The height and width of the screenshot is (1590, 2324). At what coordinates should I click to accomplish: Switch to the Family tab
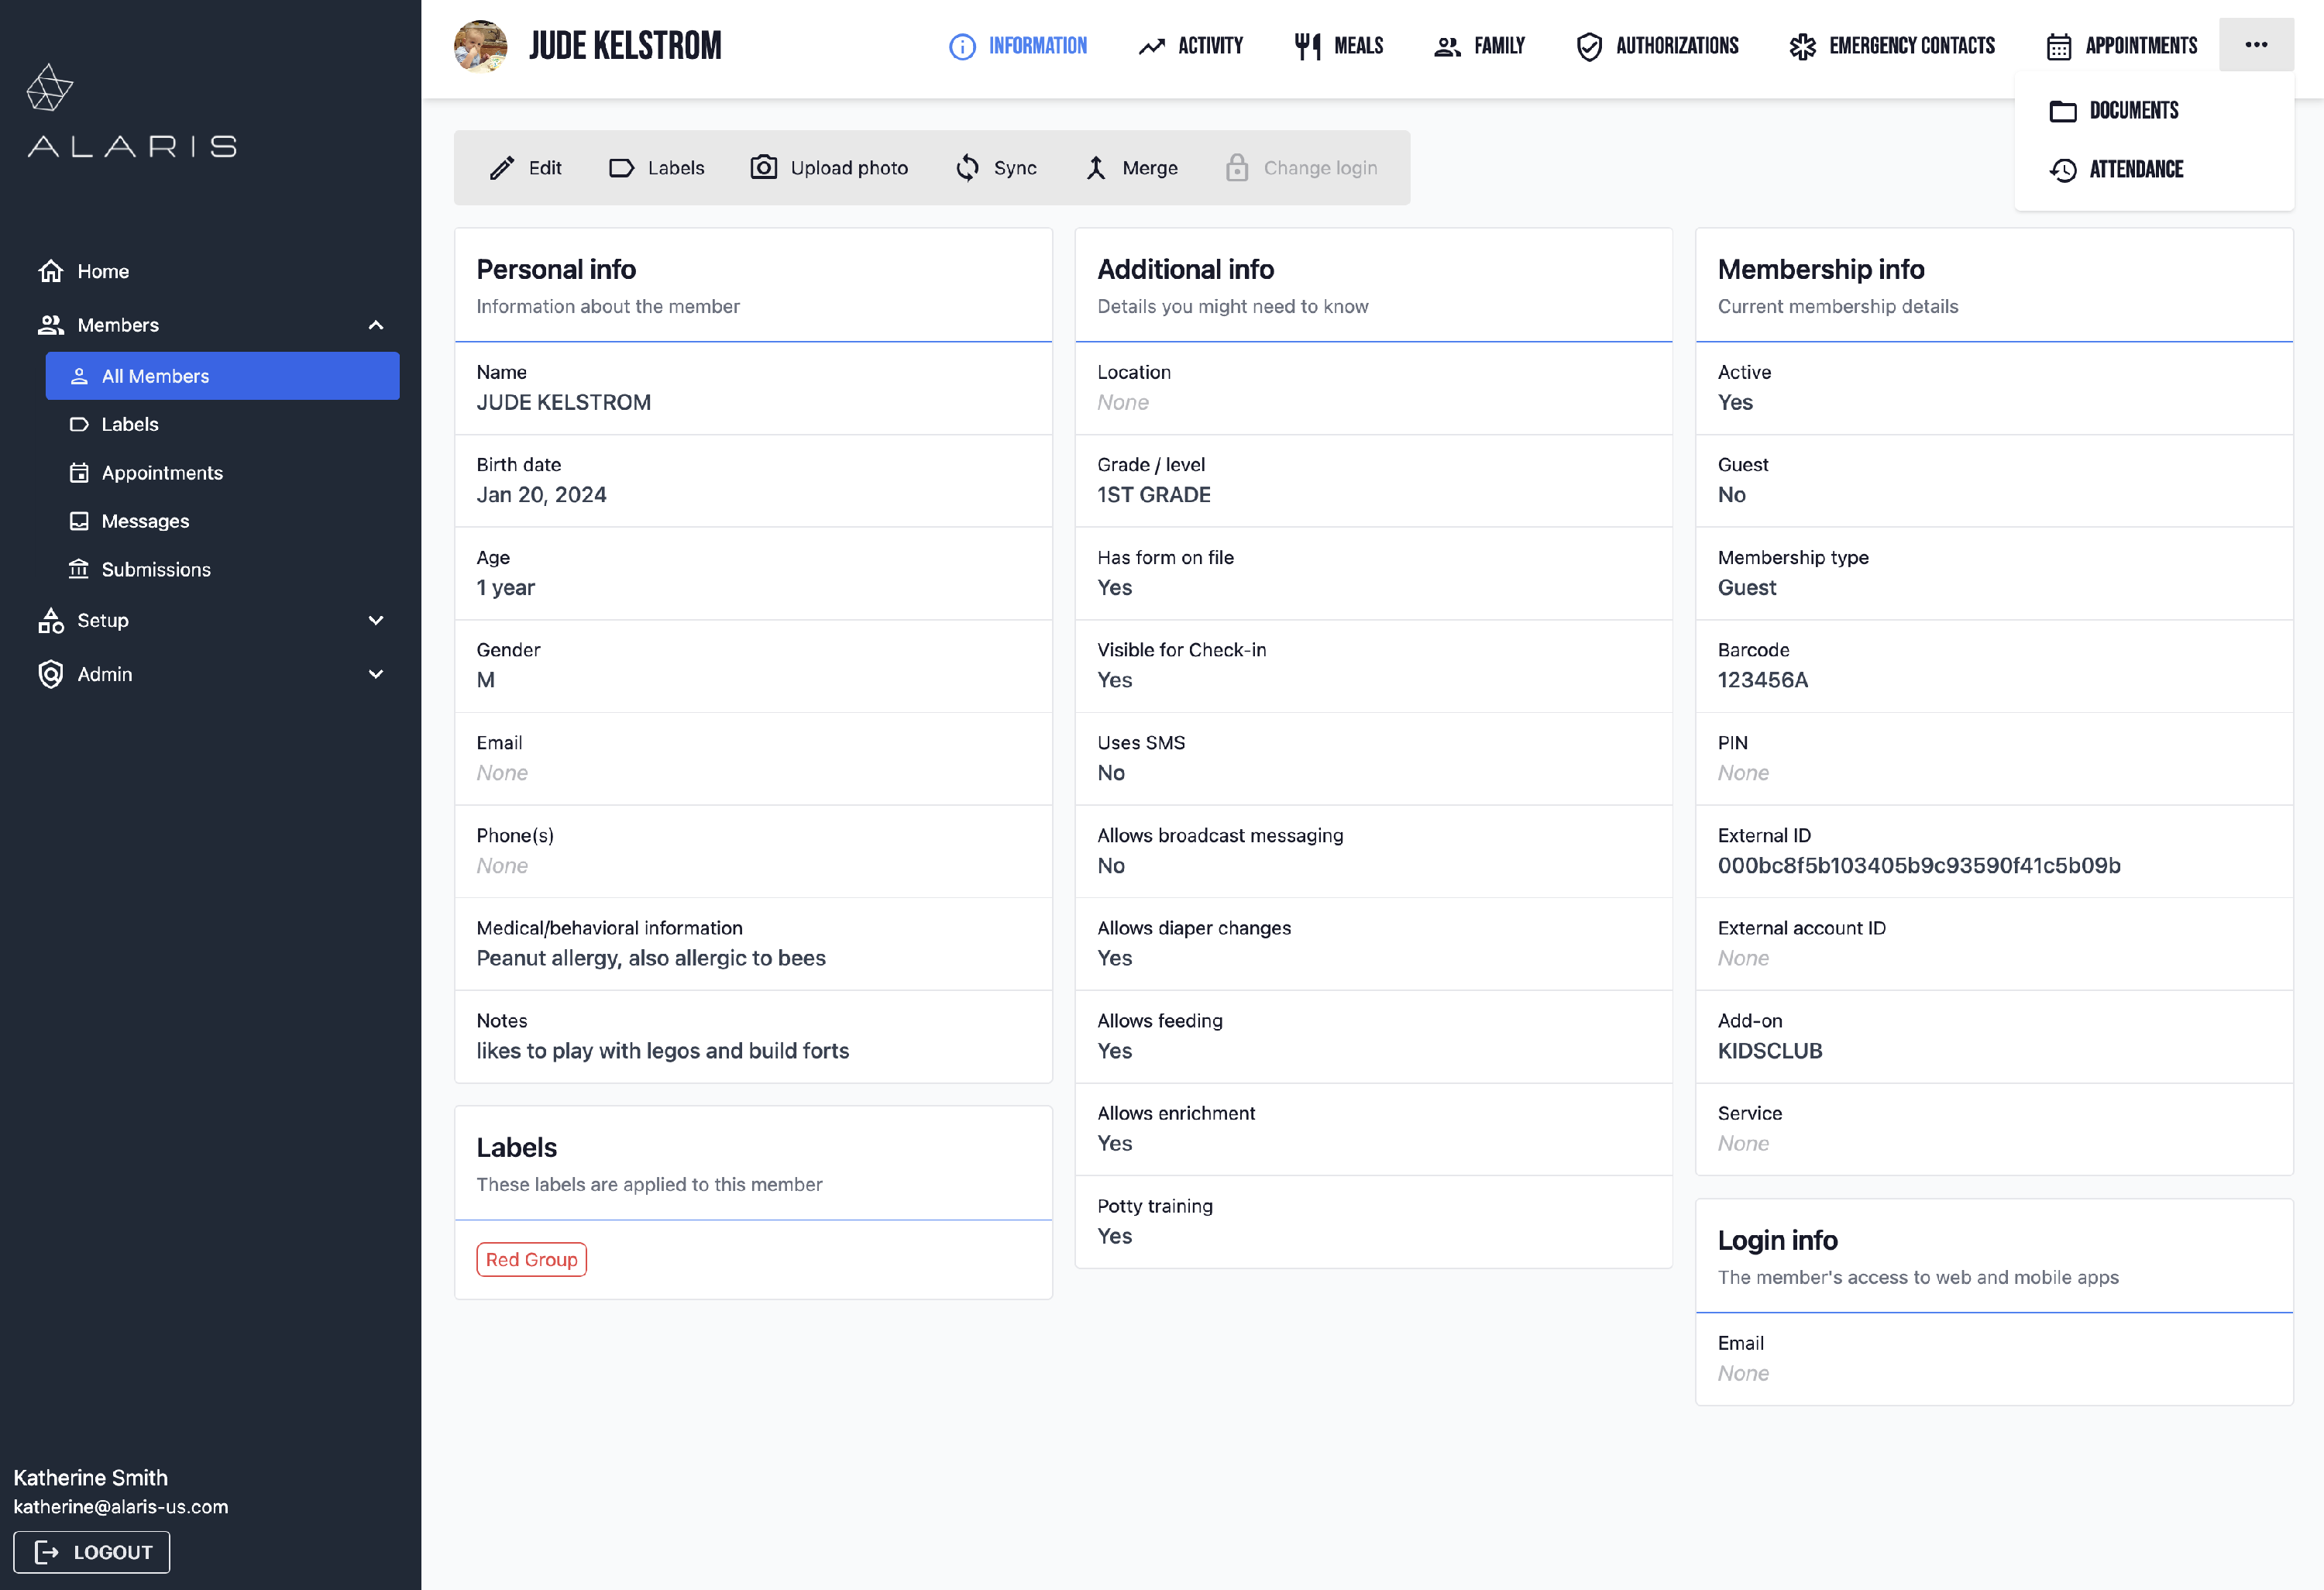[x=1479, y=46]
